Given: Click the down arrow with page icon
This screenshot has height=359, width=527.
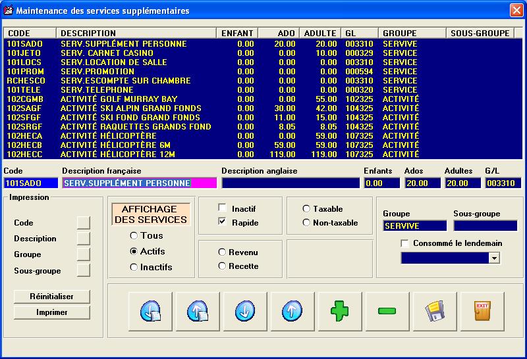Looking at the screenshot, I should [150, 311].
